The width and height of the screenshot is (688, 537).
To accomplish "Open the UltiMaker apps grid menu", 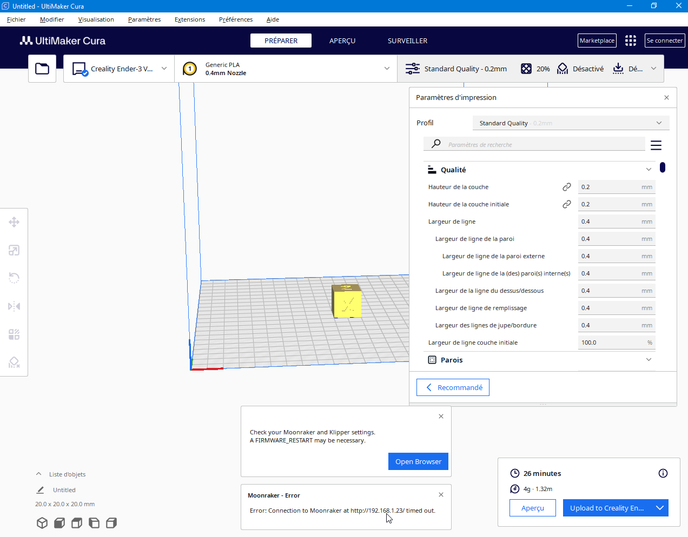I will pyautogui.click(x=631, y=41).
